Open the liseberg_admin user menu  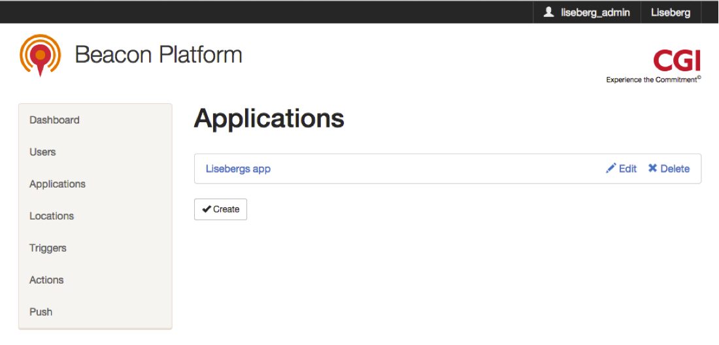[x=586, y=12]
